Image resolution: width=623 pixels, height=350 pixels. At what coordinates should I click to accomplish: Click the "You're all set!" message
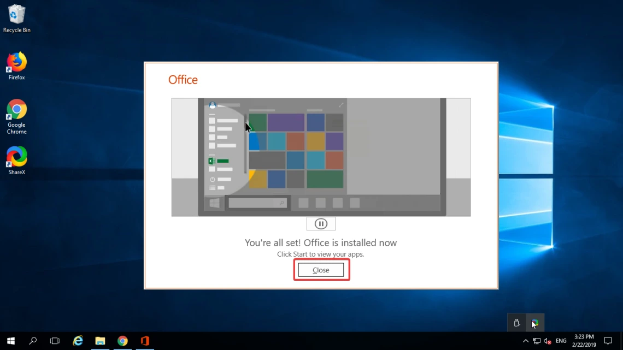click(321, 242)
